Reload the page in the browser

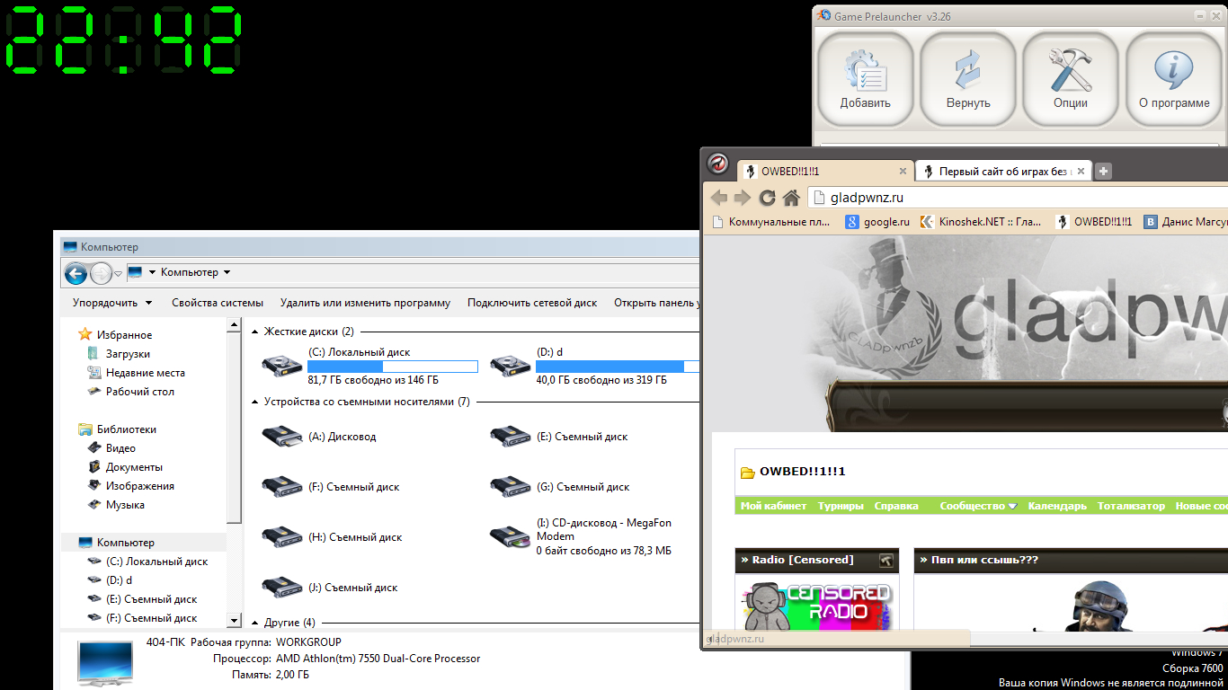pos(767,198)
